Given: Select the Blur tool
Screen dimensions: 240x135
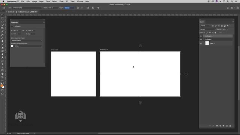Looking at the screenshot, I should (x=2, y=54).
